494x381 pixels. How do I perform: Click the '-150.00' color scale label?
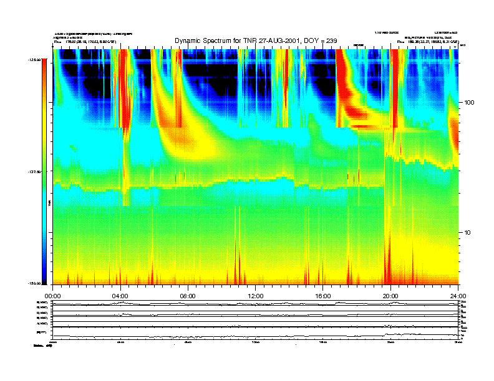tap(34, 283)
